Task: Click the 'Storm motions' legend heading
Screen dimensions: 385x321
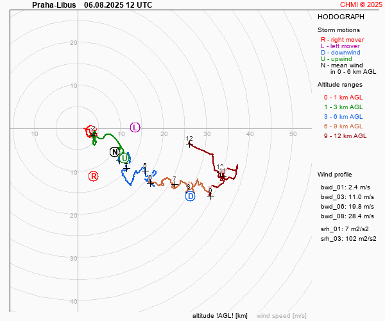Action: [x=339, y=30]
